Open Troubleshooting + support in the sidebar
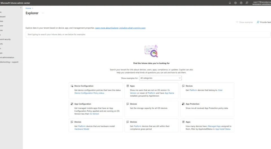 point(9,62)
